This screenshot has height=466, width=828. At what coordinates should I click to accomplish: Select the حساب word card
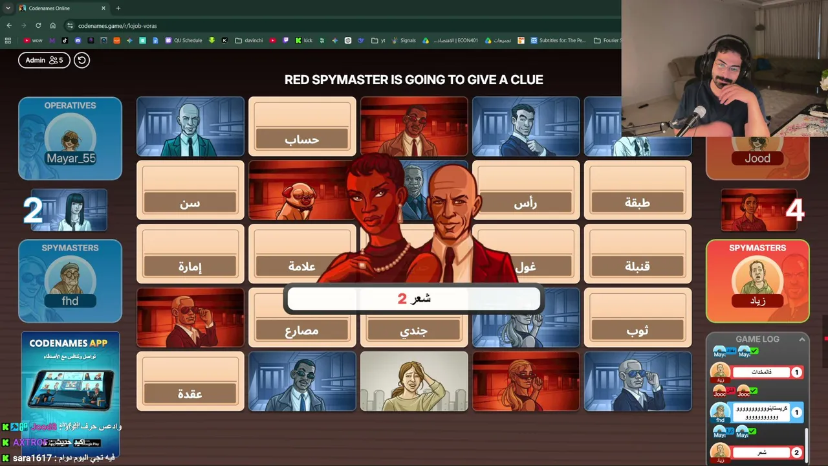(x=302, y=126)
